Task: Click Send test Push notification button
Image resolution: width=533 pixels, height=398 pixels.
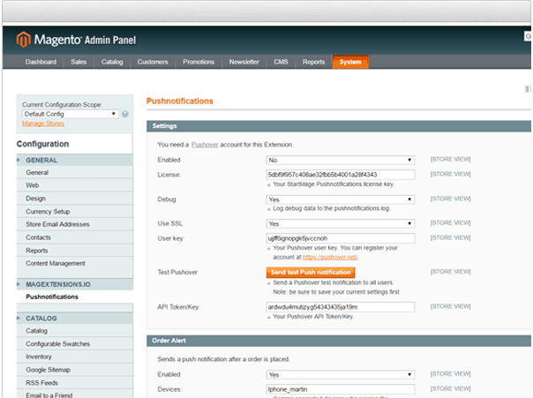Action: point(311,273)
